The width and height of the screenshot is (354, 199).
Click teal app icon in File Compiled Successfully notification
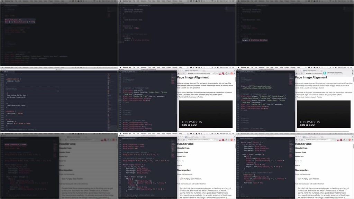325,73
